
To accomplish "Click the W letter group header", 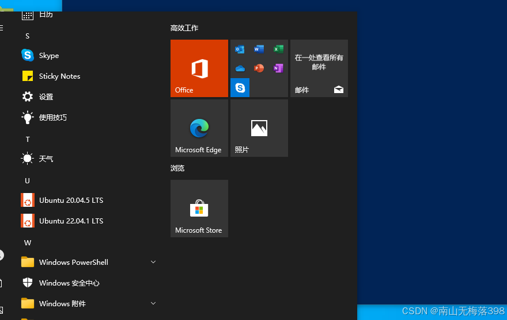I will pos(28,243).
